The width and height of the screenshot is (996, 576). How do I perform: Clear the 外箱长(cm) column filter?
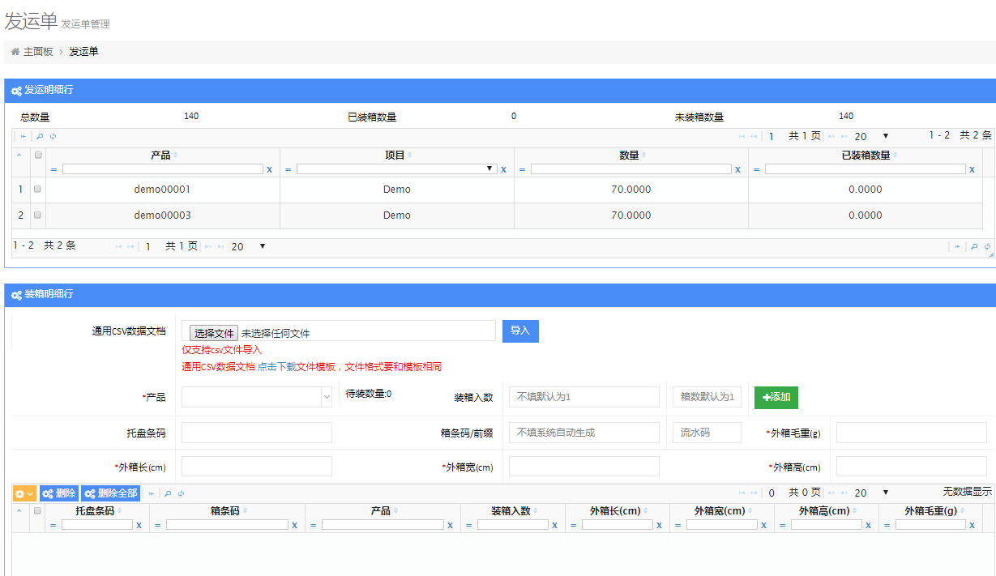pos(659,526)
